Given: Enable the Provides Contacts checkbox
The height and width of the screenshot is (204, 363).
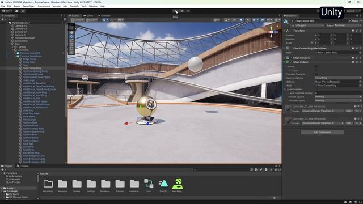Looking at the screenshot, I should [x=316, y=74].
